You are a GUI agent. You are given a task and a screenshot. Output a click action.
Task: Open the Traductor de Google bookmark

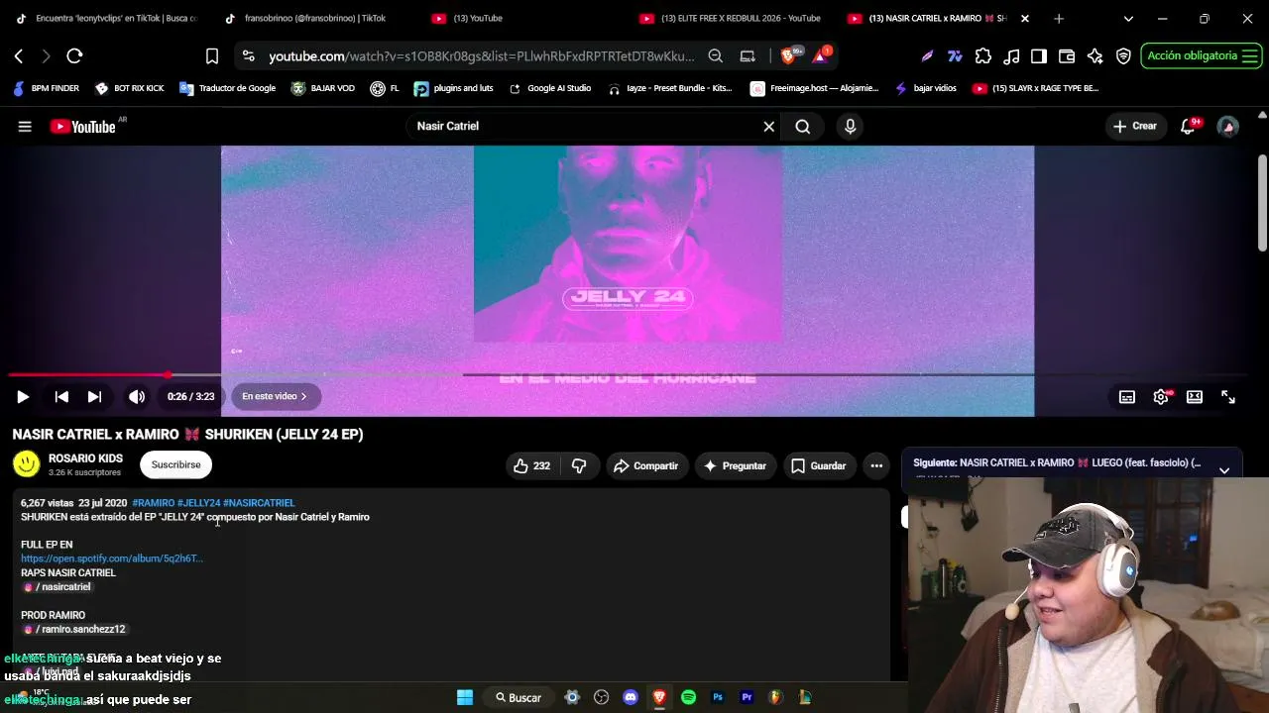click(227, 88)
